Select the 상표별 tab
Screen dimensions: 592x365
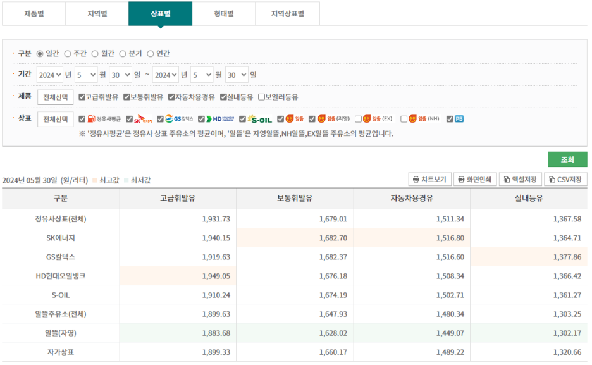point(161,13)
